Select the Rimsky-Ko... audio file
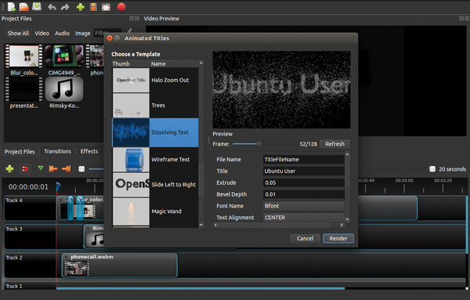 [64, 89]
